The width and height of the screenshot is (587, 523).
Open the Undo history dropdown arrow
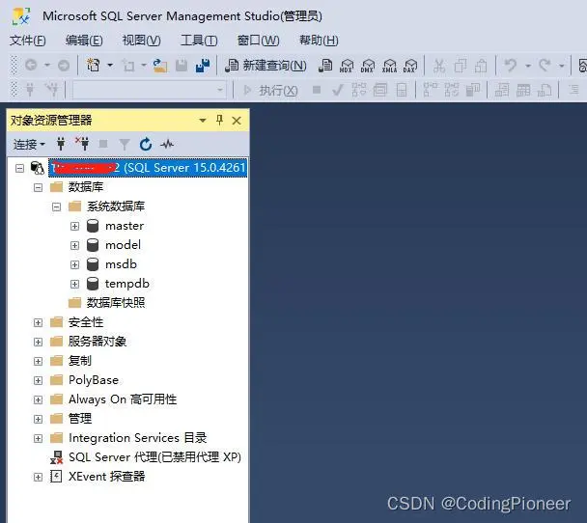(x=528, y=66)
